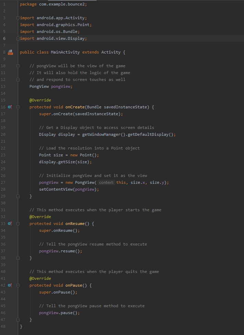
Task: Click the @Override annotation above onCreate
Action: 40,100
